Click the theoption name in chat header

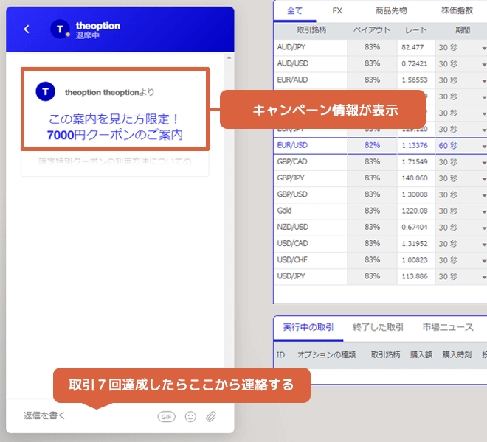(98, 26)
